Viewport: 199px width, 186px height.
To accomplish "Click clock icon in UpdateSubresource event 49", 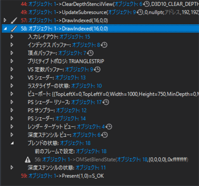I will (x=140, y=12).
